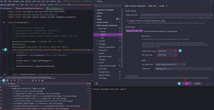Image resolution: width=214 pixels, height=110 pixels.
Task: Click horizontal scrollbar below Gradle settings
Action: [167, 78]
